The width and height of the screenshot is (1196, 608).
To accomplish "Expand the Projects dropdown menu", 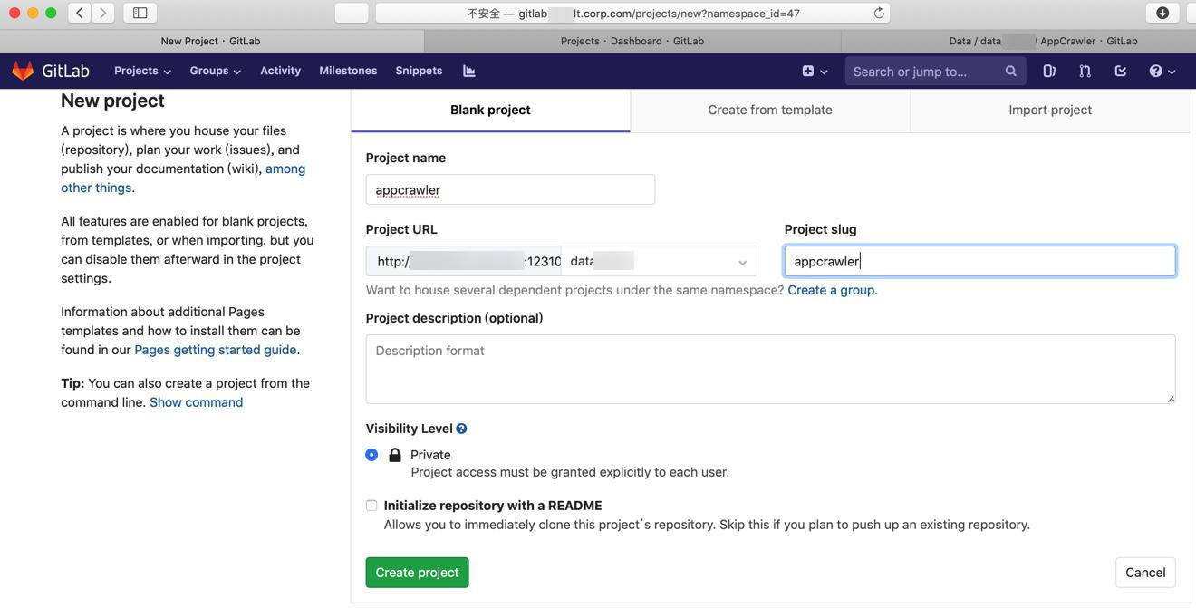I will pyautogui.click(x=142, y=71).
